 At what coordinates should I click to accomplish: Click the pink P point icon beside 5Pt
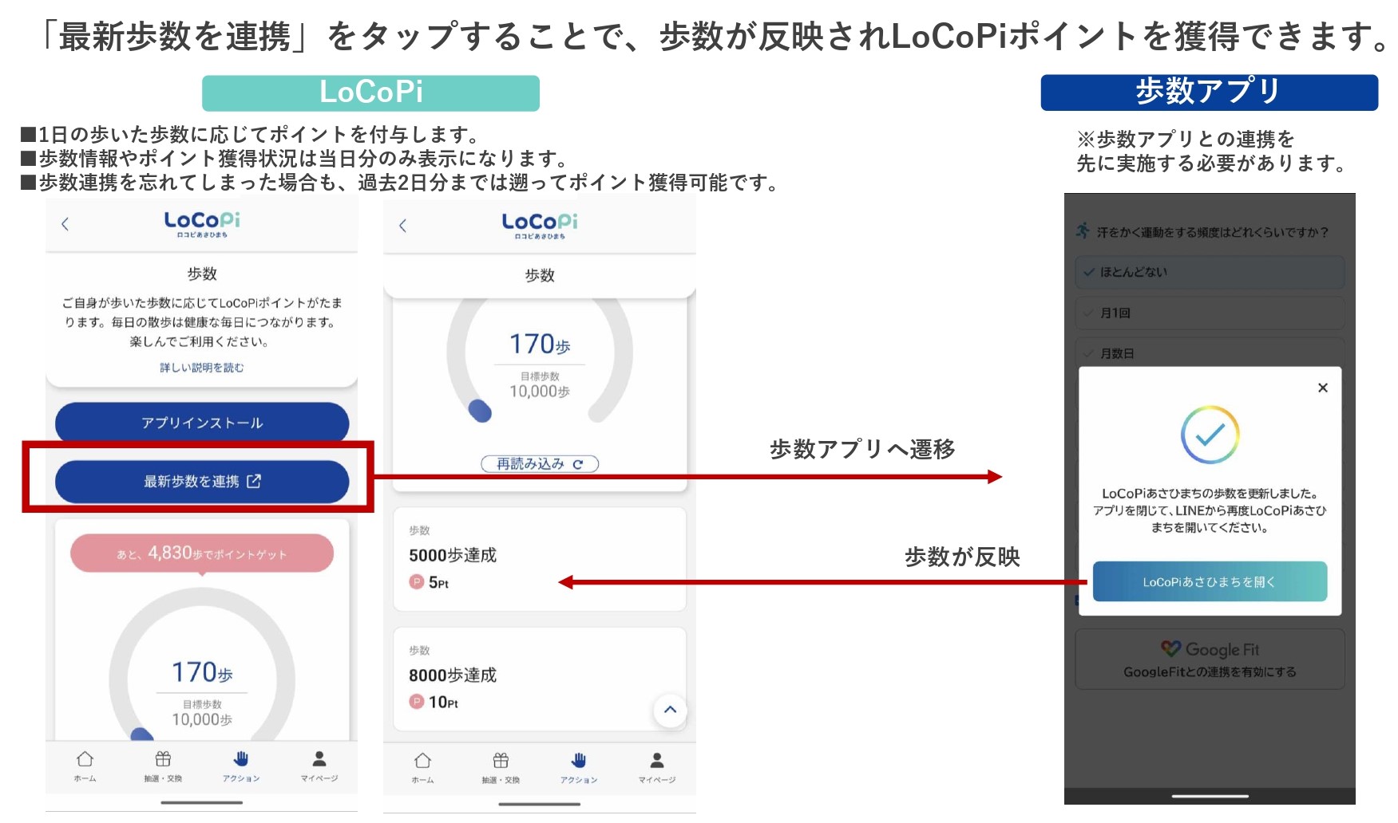coord(417,582)
